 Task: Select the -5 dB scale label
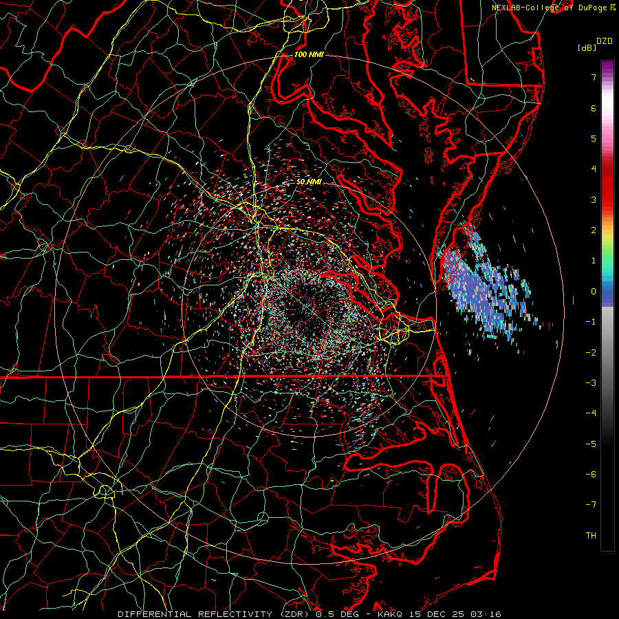point(591,444)
